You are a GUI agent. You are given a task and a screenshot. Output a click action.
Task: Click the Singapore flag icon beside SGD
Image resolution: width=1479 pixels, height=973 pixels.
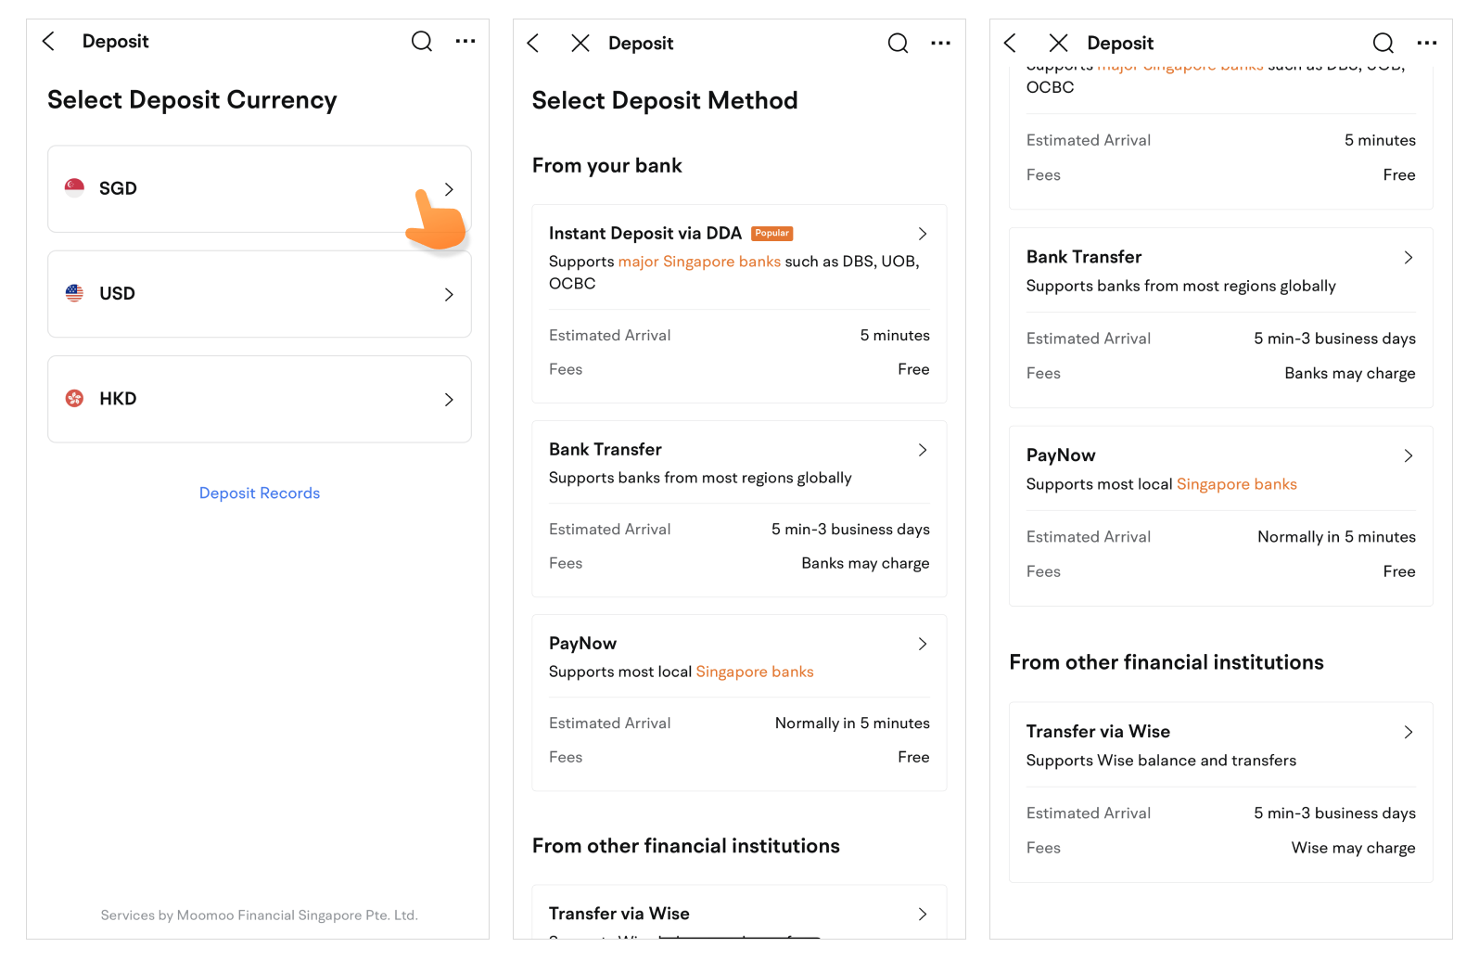pos(75,188)
